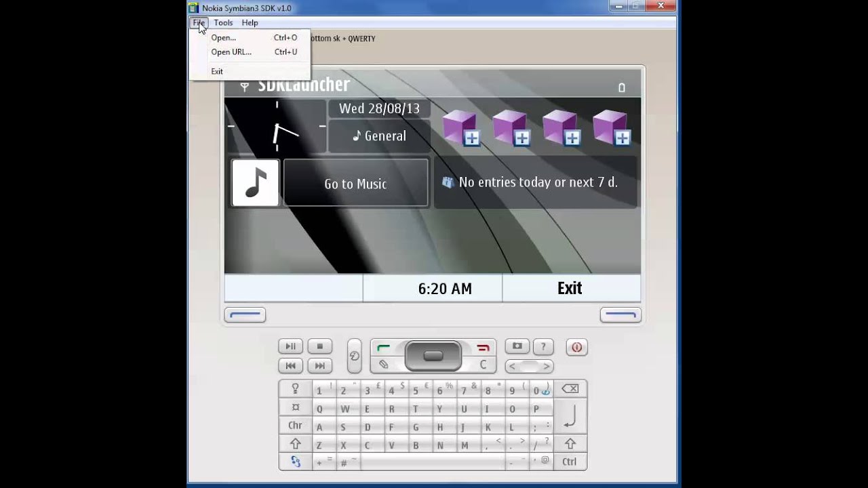
Task: Click the M key on keyboard
Action: [x=468, y=445]
